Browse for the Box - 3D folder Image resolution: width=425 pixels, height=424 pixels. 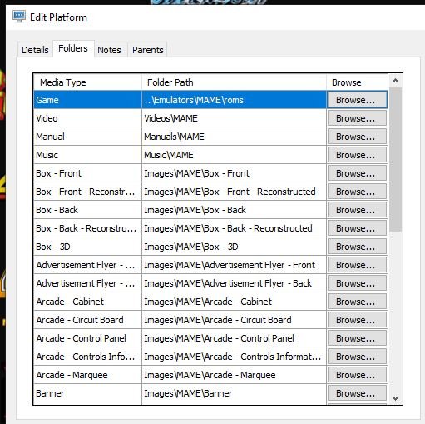(357, 247)
